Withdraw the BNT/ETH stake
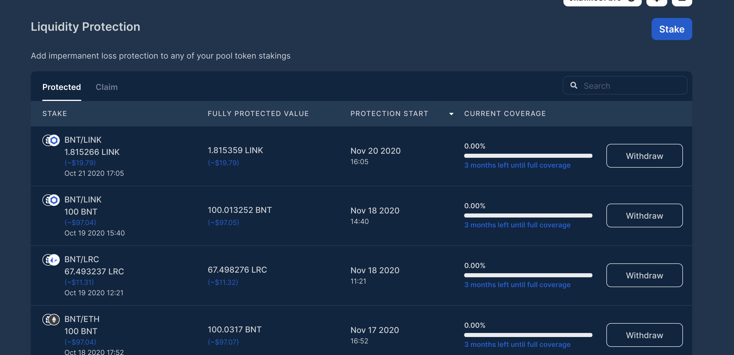Screen dimensions: 734x355 [x=644, y=335]
